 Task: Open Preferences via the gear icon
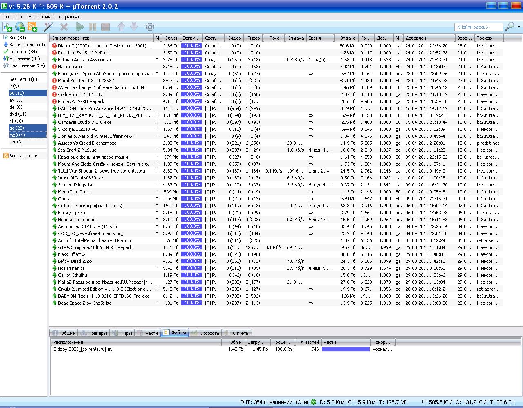click(x=150, y=27)
